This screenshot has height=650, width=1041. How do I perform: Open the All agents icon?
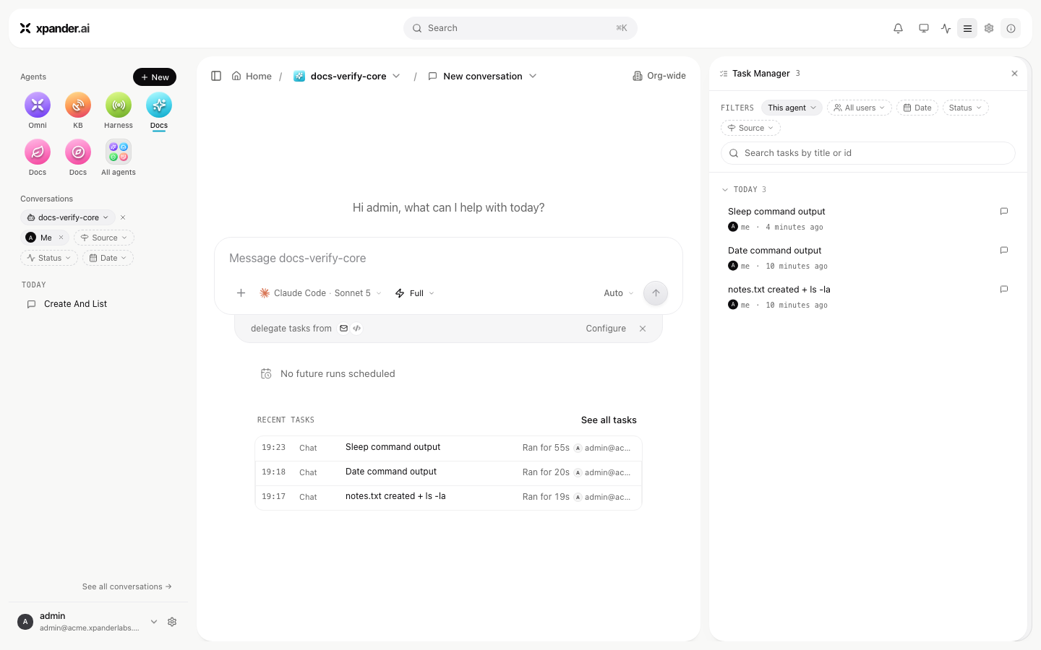point(119,152)
